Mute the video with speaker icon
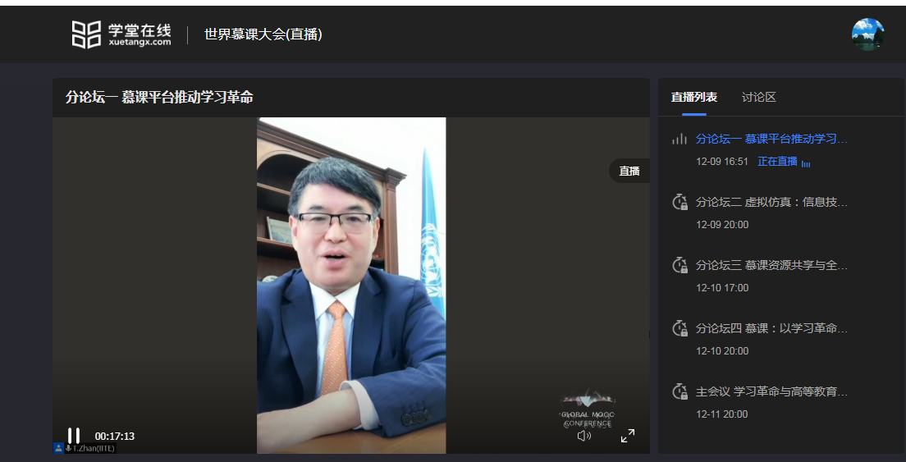Viewport: 906px width, 462px height. click(x=583, y=436)
